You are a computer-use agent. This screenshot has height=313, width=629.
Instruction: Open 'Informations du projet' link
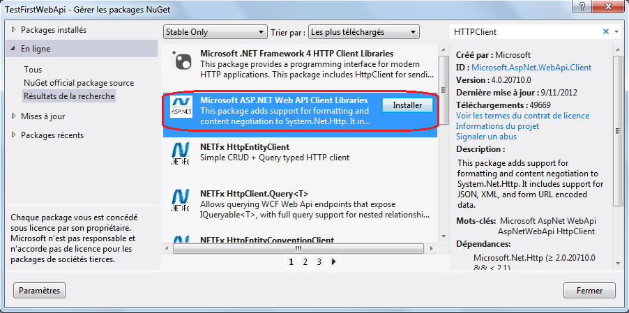point(497,126)
